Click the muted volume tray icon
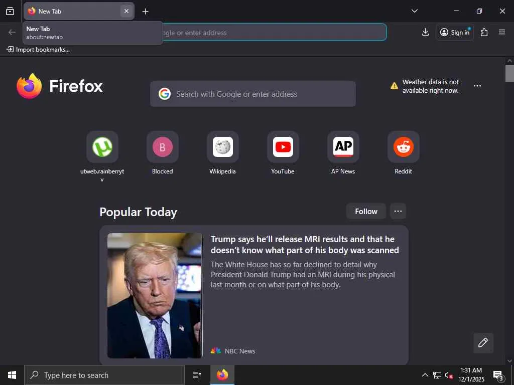This screenshot has height=385, width=514. tap(449, 375)
